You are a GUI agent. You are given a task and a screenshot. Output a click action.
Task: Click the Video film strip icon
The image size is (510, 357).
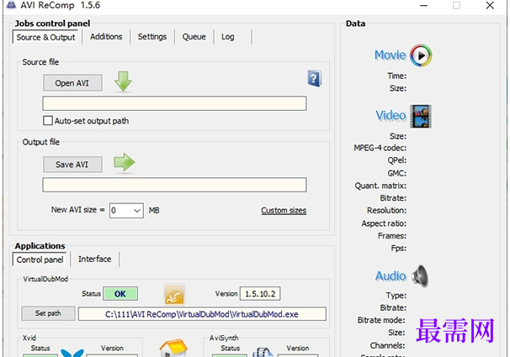point(420,116)
